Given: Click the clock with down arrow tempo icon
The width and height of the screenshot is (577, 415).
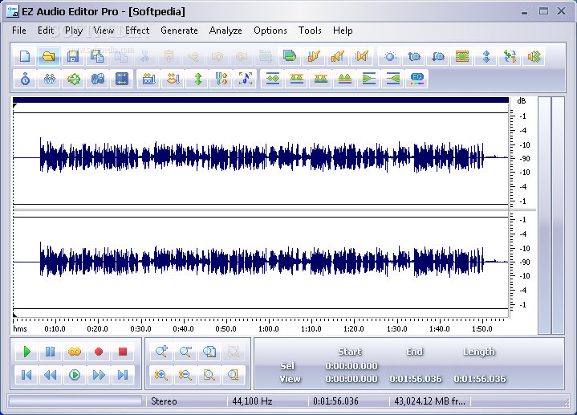Looking at the screenshot, I should (438, 56).
